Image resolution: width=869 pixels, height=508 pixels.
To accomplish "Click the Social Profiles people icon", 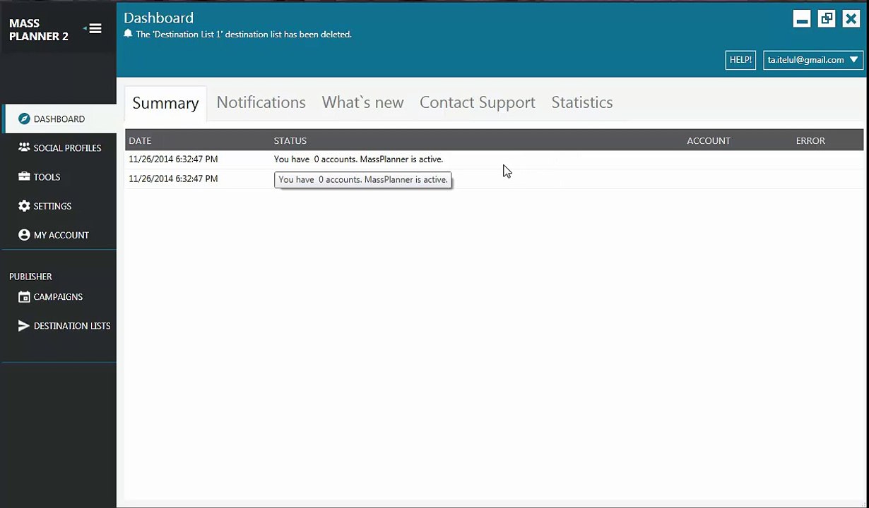I will click(x=24, y=147).
